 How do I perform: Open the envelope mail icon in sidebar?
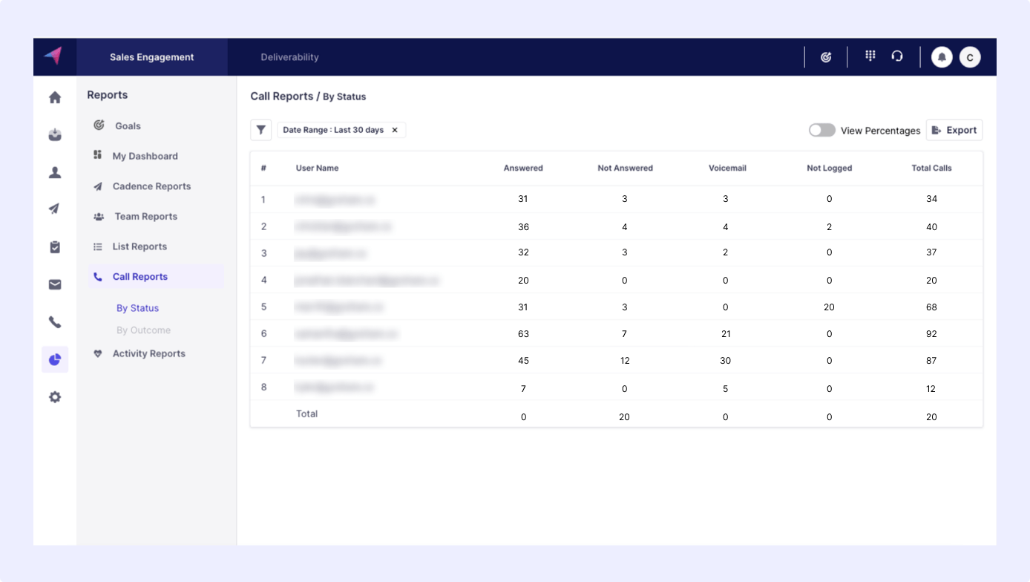55,285
